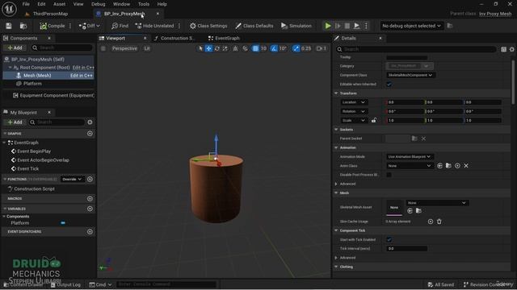The width and height of the screenshot is (517, 290).
Task: Switch to the Construction Script tab
Action: coord(174,38)
